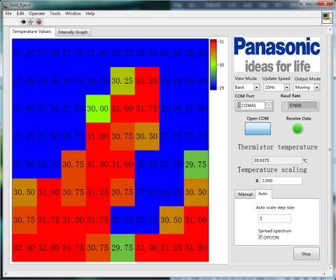The height and width of the screenshot is (280, 336).
Task: Open the Window menu
Action: click(x=73, y=13)
